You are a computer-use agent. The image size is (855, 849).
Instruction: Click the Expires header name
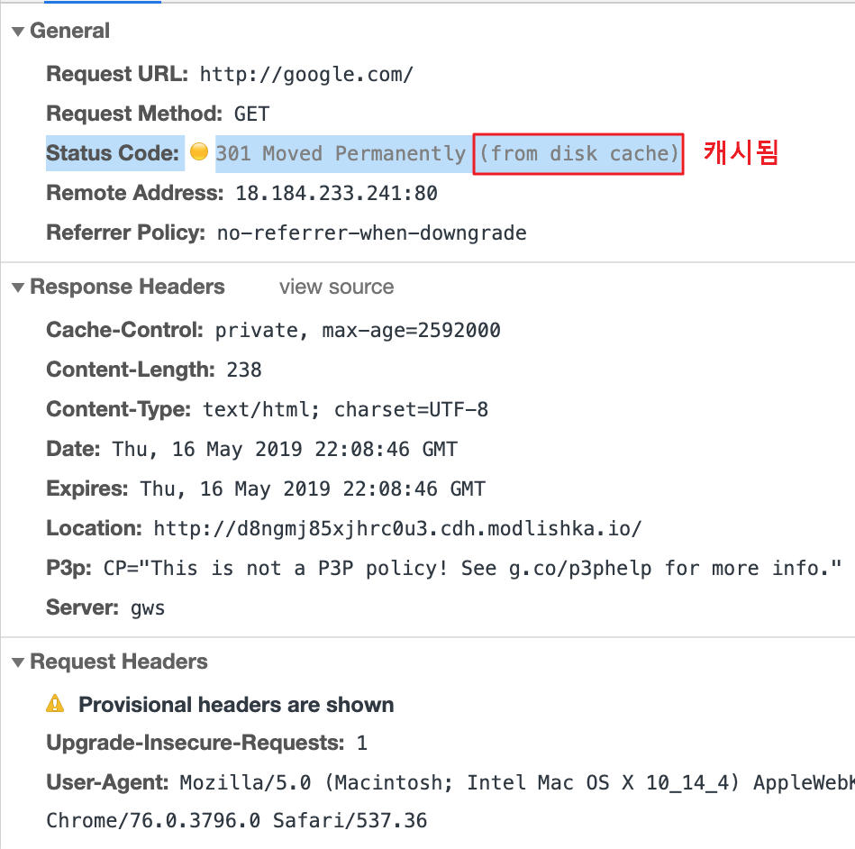pyautogui.click(x=87, y=488)
